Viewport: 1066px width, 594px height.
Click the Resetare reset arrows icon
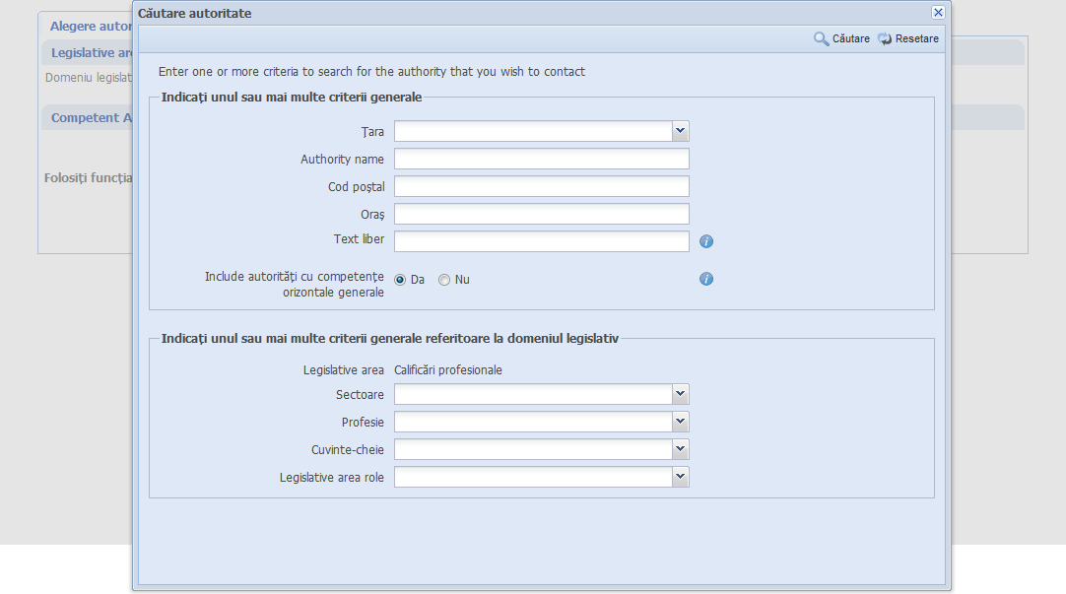click(x=885, y=38)
